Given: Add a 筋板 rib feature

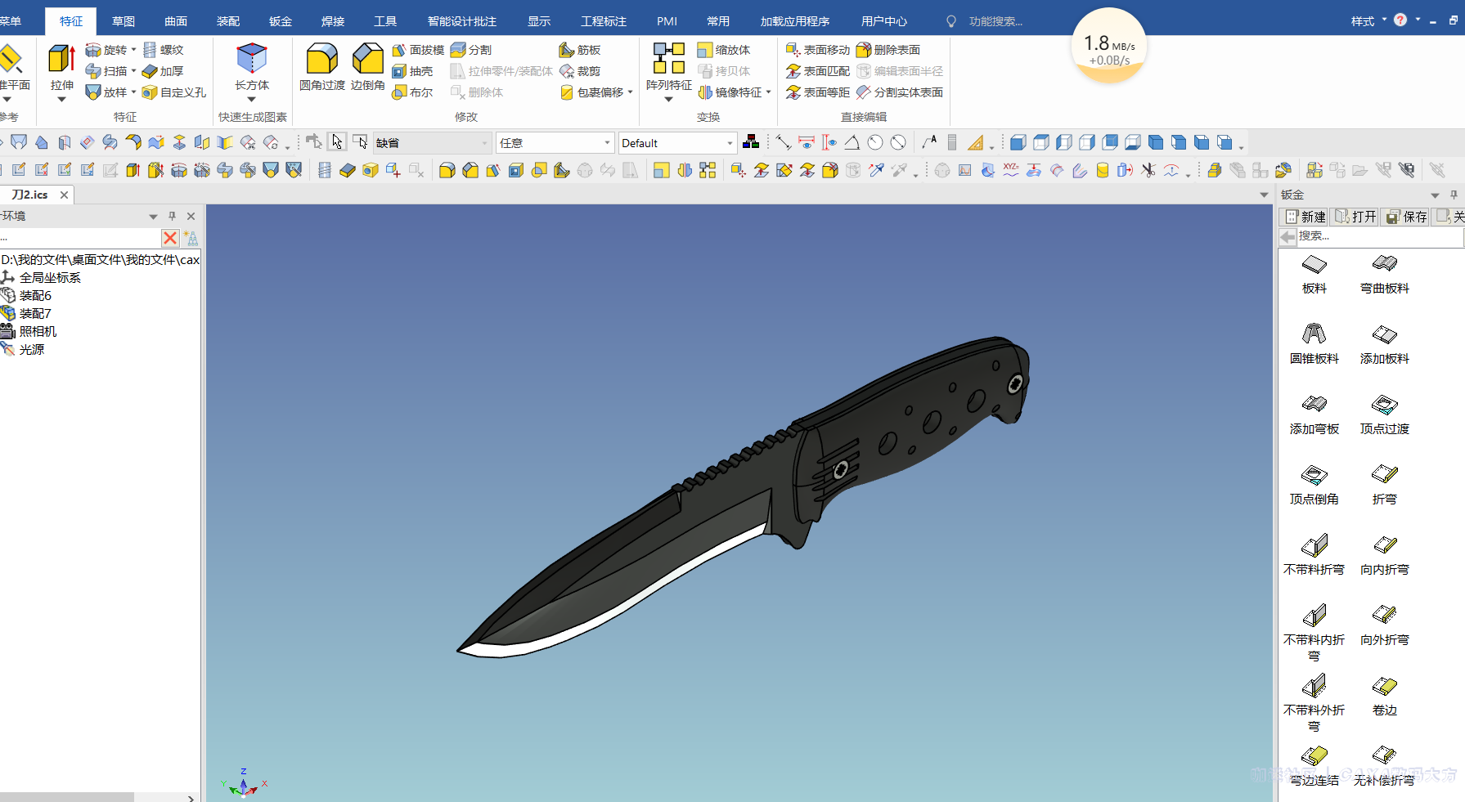Looking at the screenshot, I should click(580, 50).
